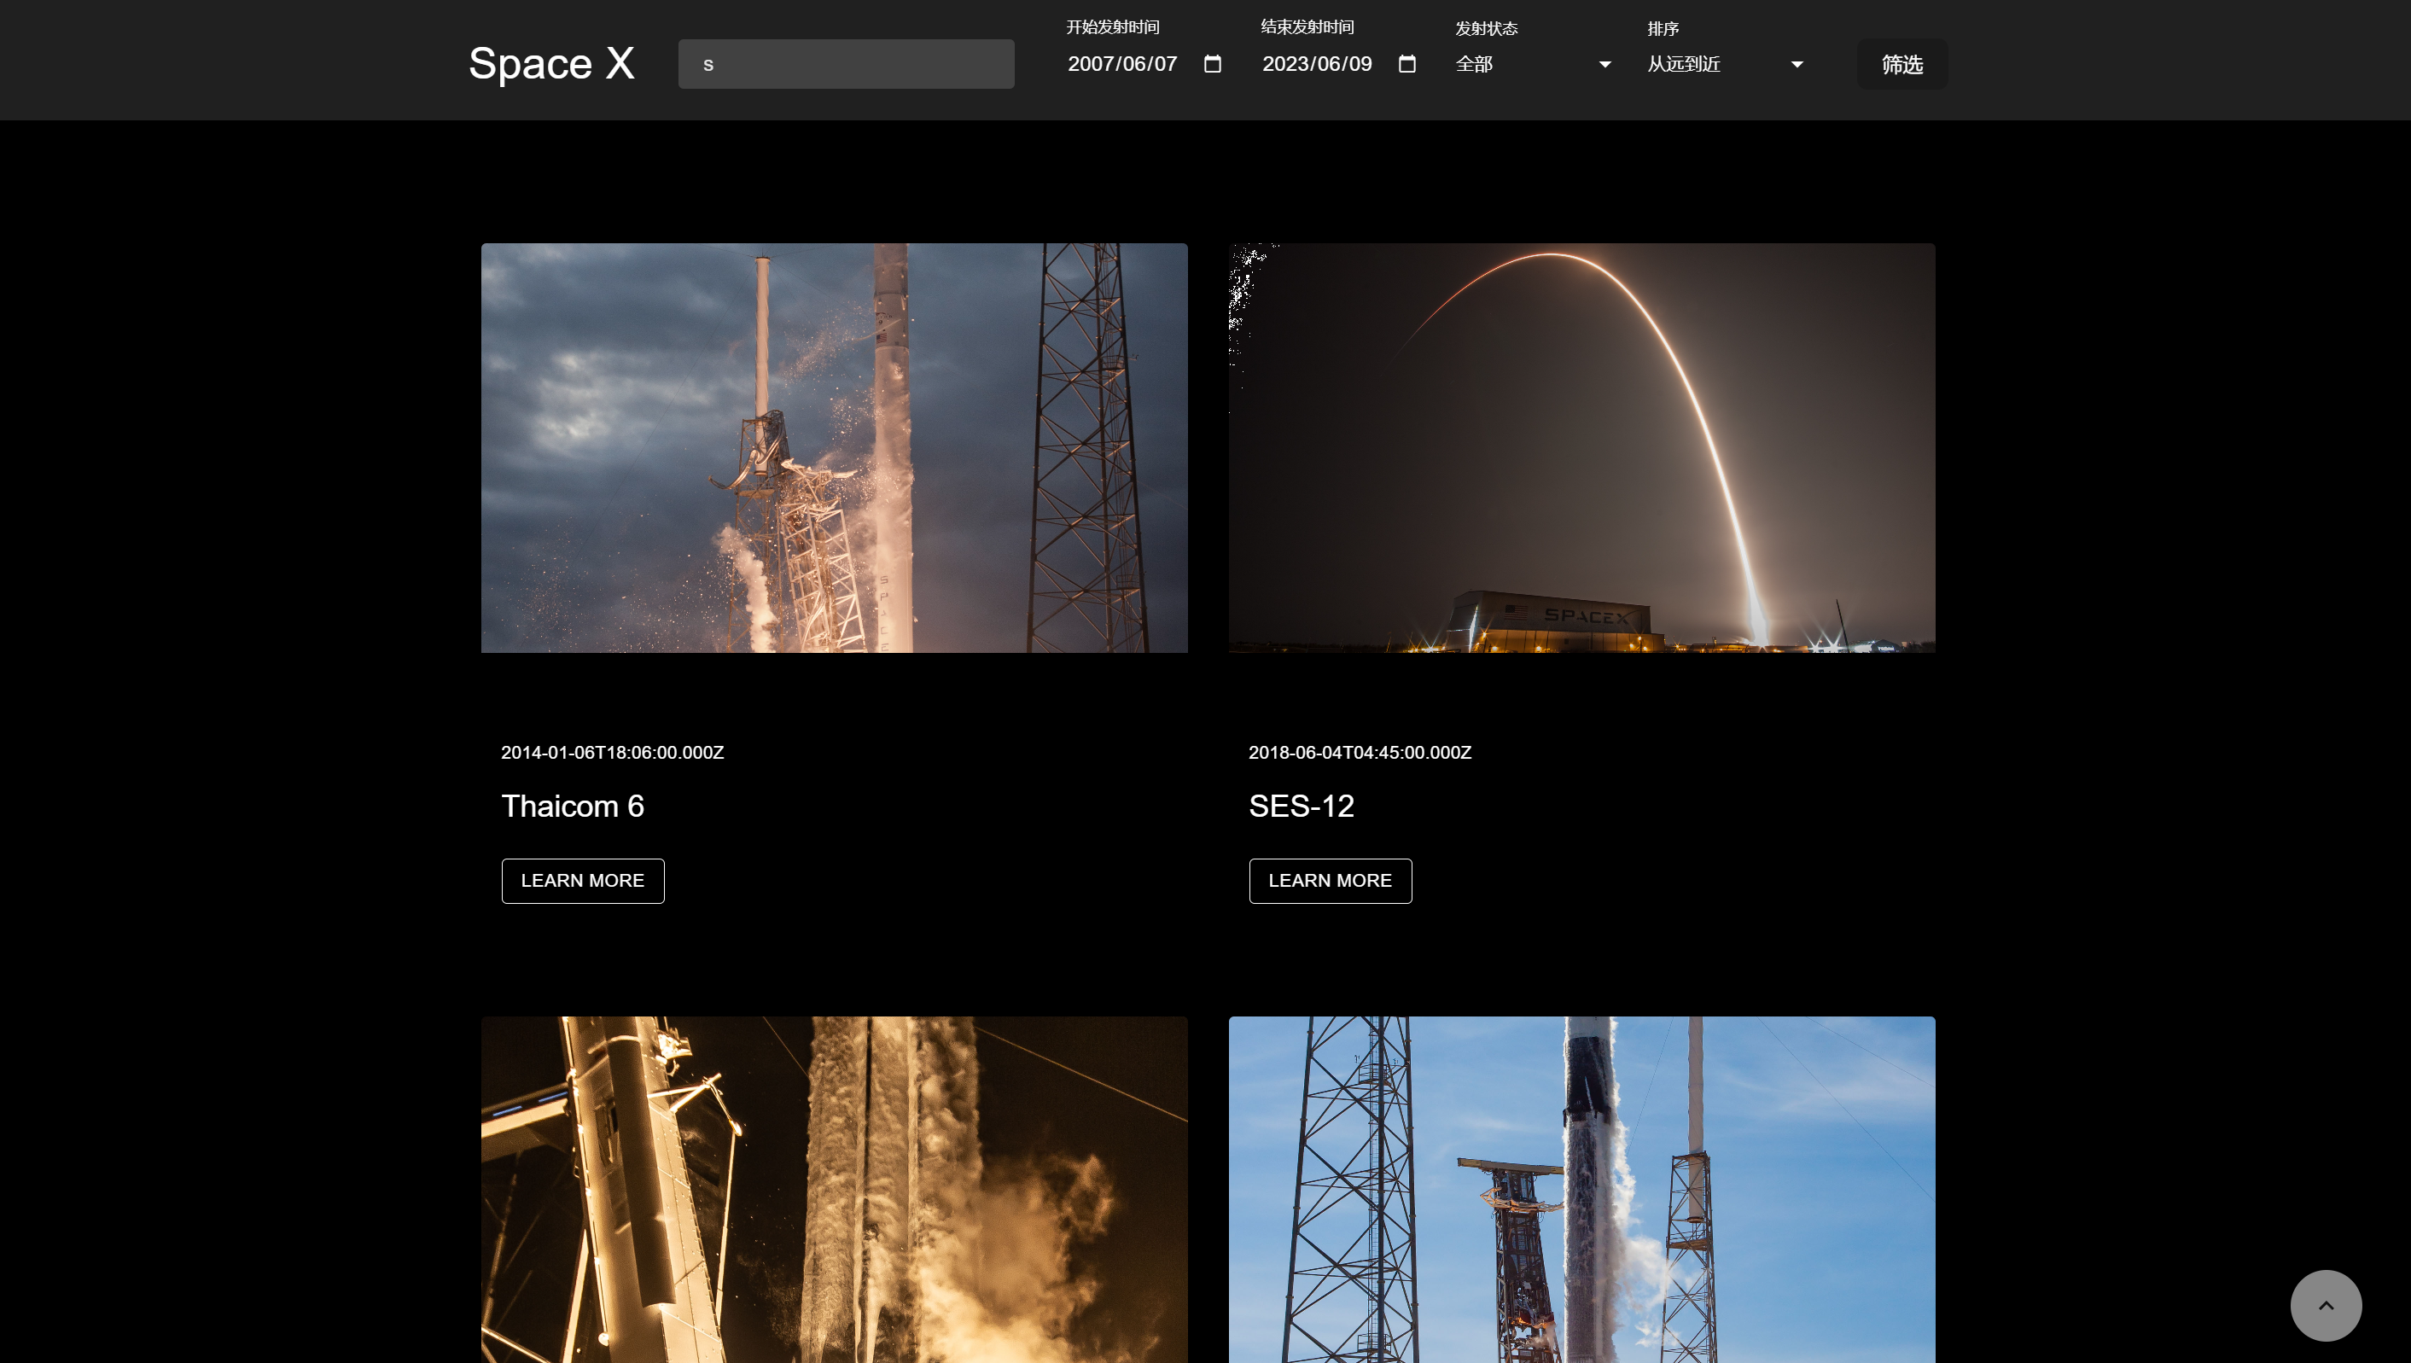2411x1363 pixels.
Task: Click LEARN MORE under Thaicom 6
Action: [x=582, y=880]
